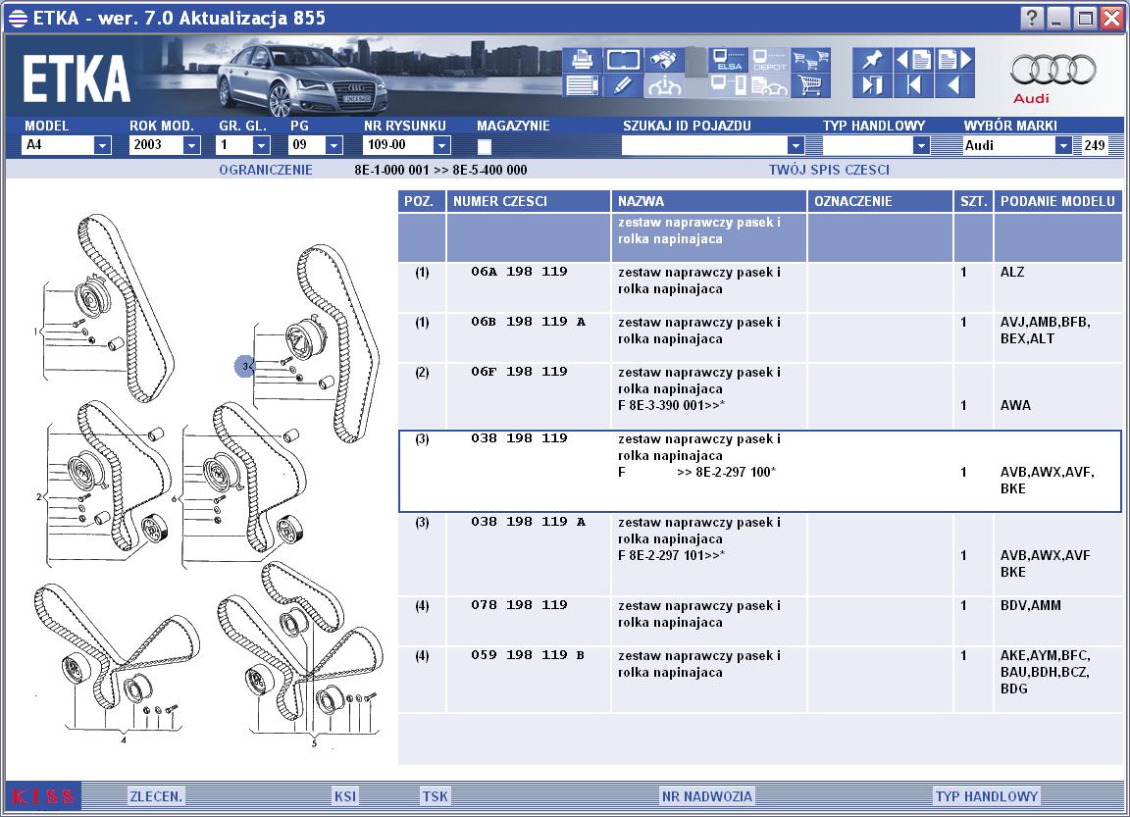Click into the SZUKAJ ID POJAZDU field
1130x817 pixels.
(x=704, y=145)
